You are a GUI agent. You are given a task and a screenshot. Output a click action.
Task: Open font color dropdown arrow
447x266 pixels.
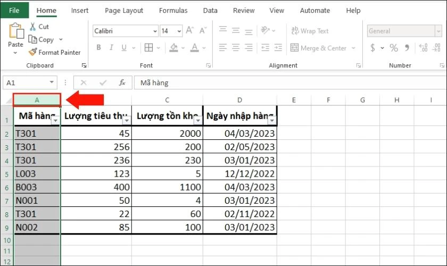pos(204,48)
